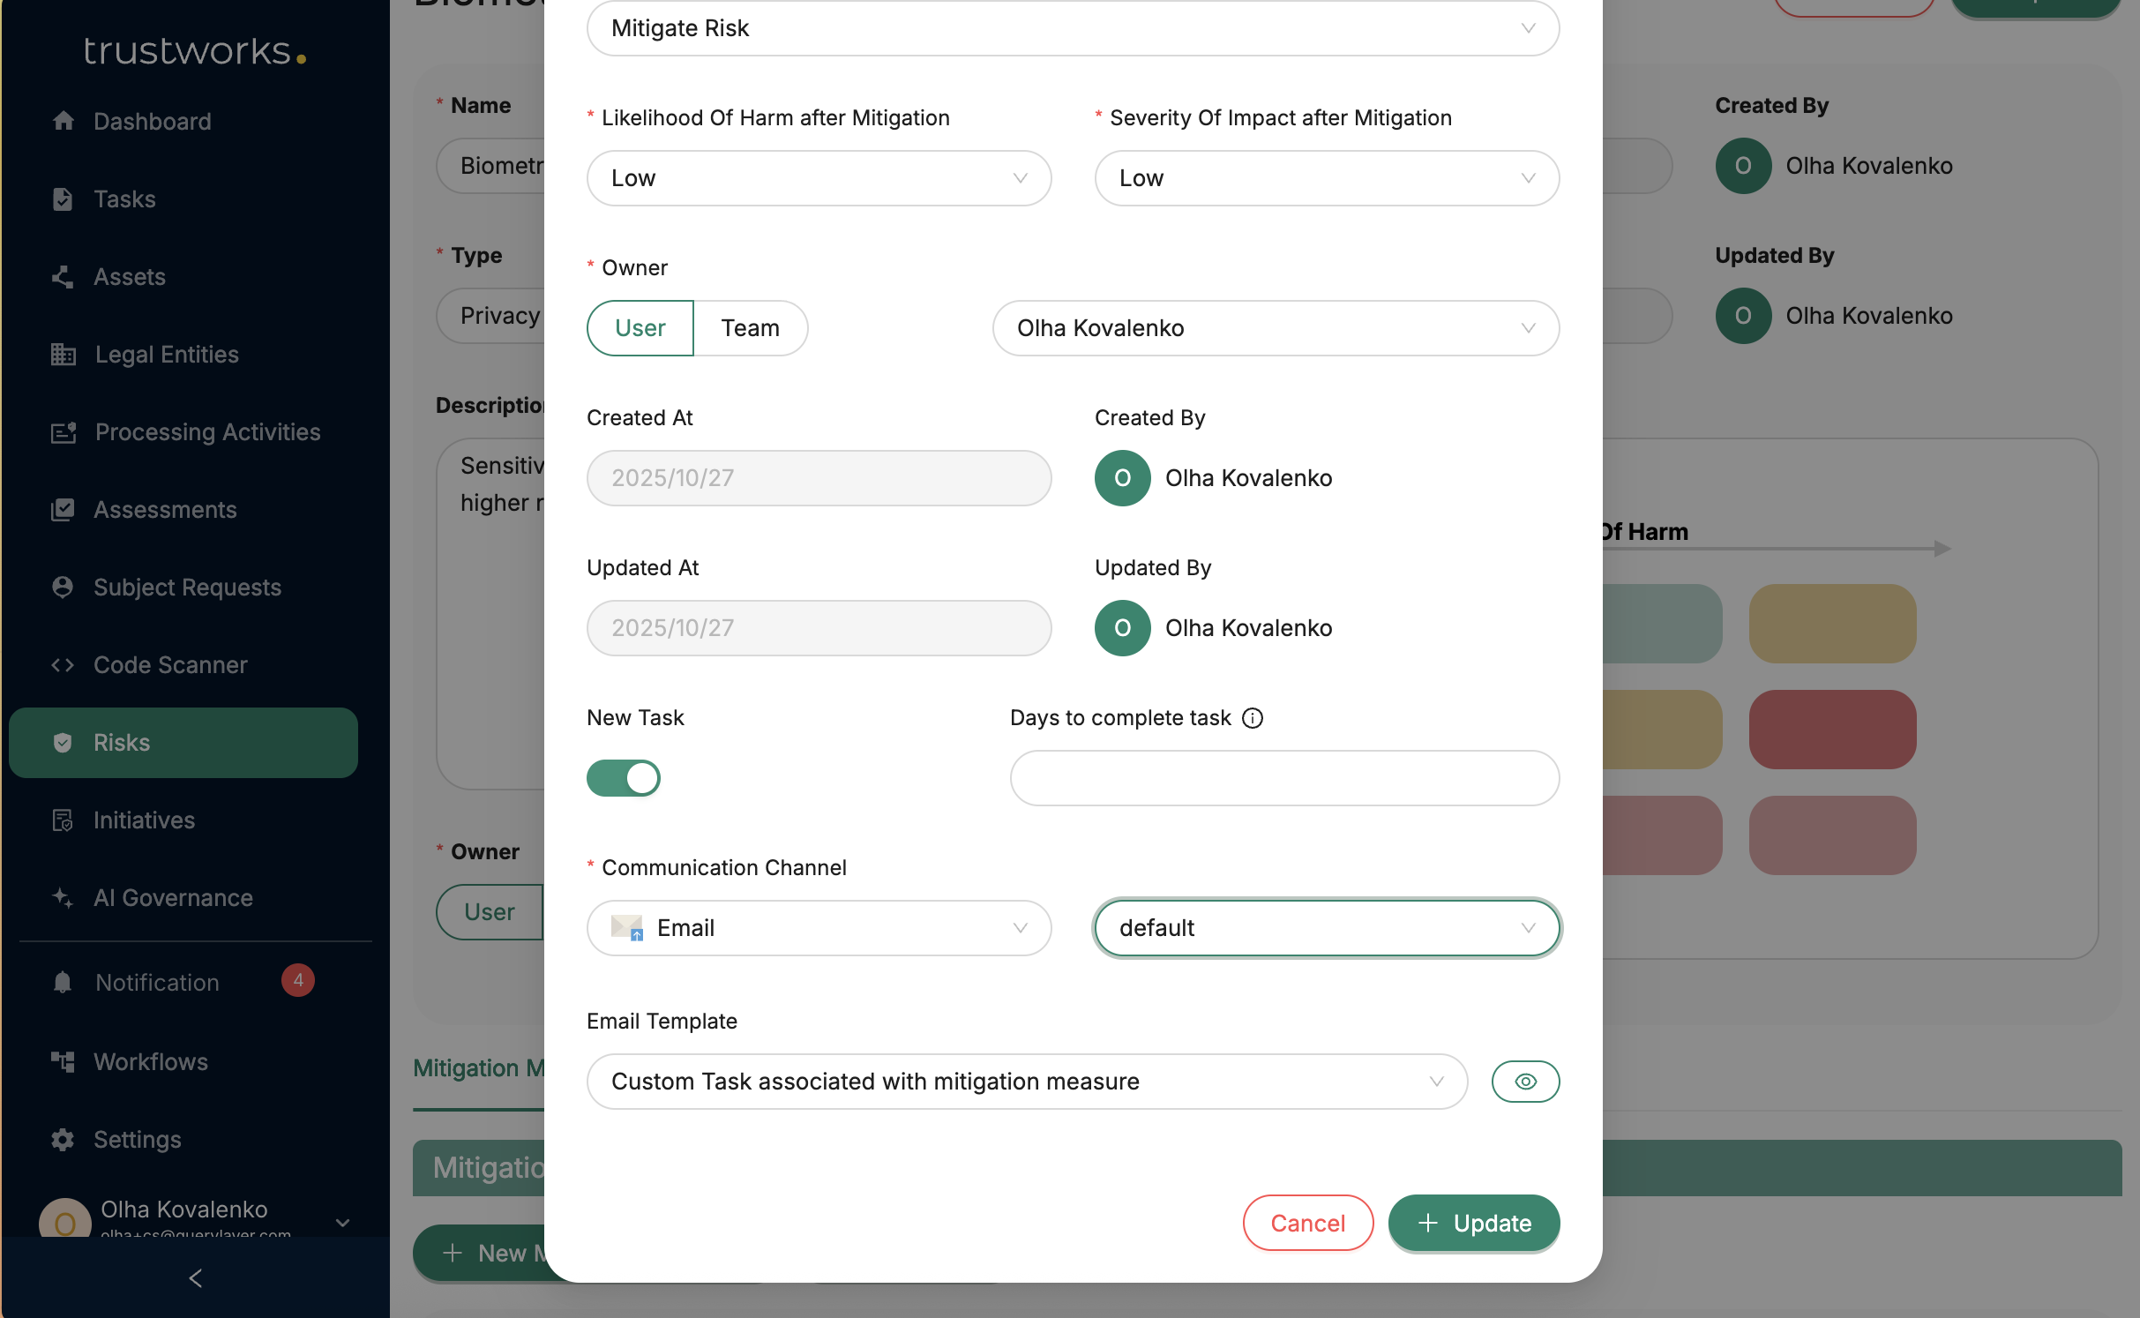Open the Email communication channel dropdown
2140x1318 pixels.
pos(819,928)
